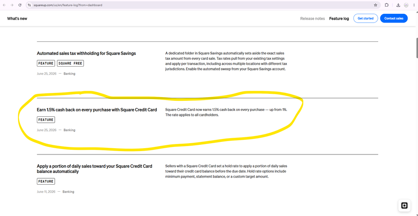Viewport: 418px width, 216px height.
Task: Switch to Release notes tab
Action: click(x=312, y=19)
